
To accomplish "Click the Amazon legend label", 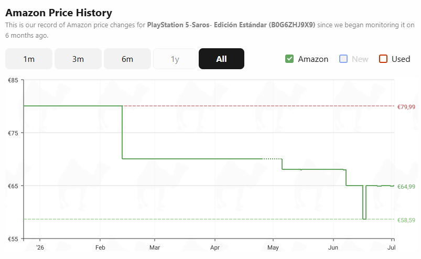I will click(x=313, y=59).
